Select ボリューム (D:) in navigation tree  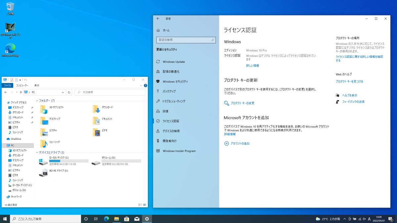pos(17,190)
